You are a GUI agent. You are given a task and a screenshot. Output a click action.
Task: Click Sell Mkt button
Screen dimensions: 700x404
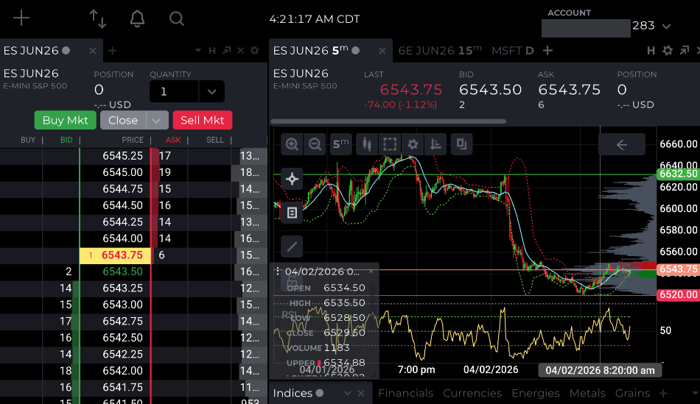[x=202, y=121]
